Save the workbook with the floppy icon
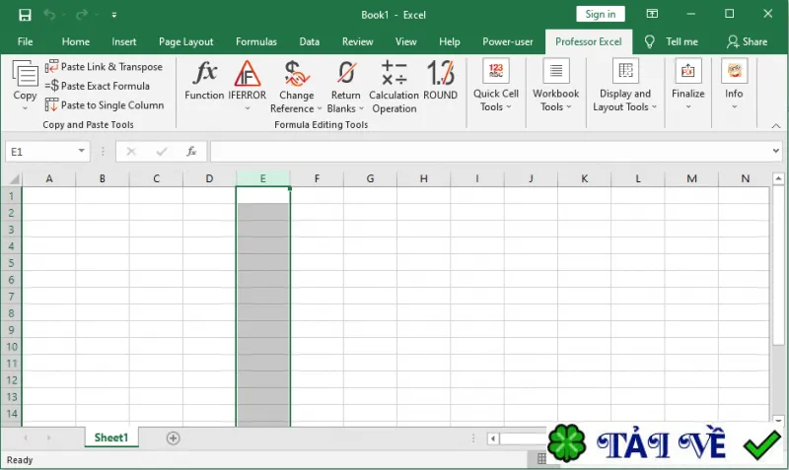This screenshot has width=789, height=470. (25, 15)
